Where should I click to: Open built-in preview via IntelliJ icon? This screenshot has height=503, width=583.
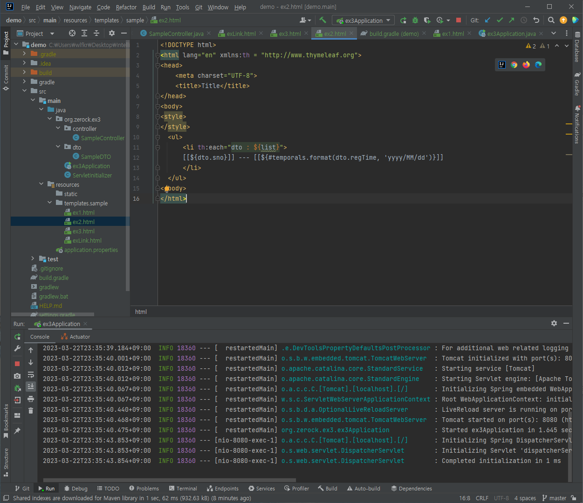pos(502,65)
